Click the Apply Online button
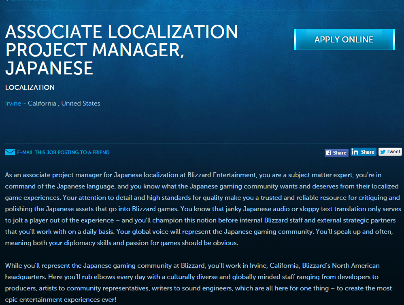The width and height of the screenshot is (404, 305). click(x=344, y=40)
